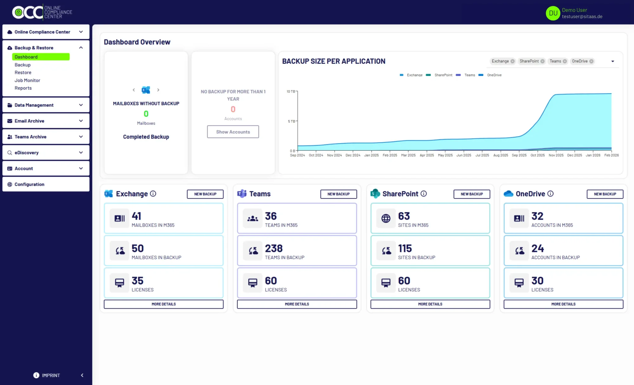Remove Exchange chip from chart filter
The image size is (634, 385).
[513, 61]
